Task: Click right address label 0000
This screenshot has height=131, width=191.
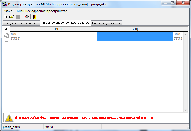Action: [x=178, y=34]
